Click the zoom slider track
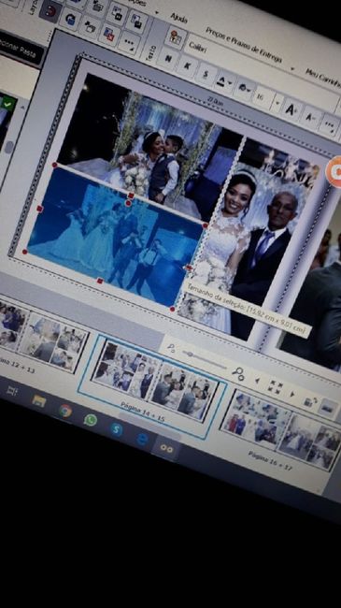The image size is (341, 608). click(206, 360)
